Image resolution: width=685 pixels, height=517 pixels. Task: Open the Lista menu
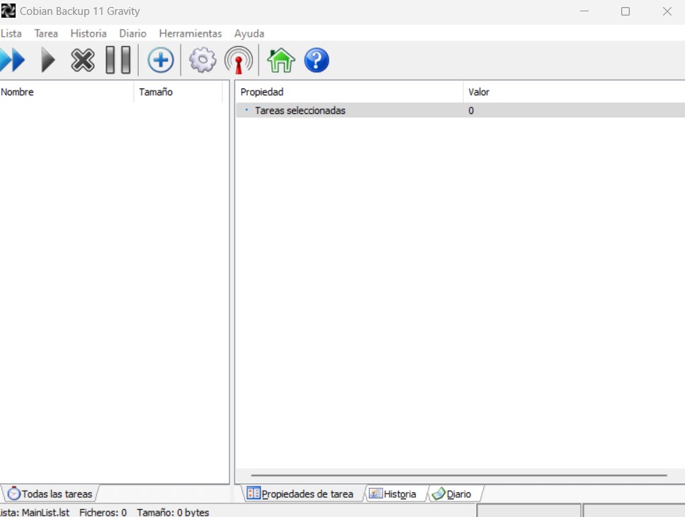tap(11, 33)
